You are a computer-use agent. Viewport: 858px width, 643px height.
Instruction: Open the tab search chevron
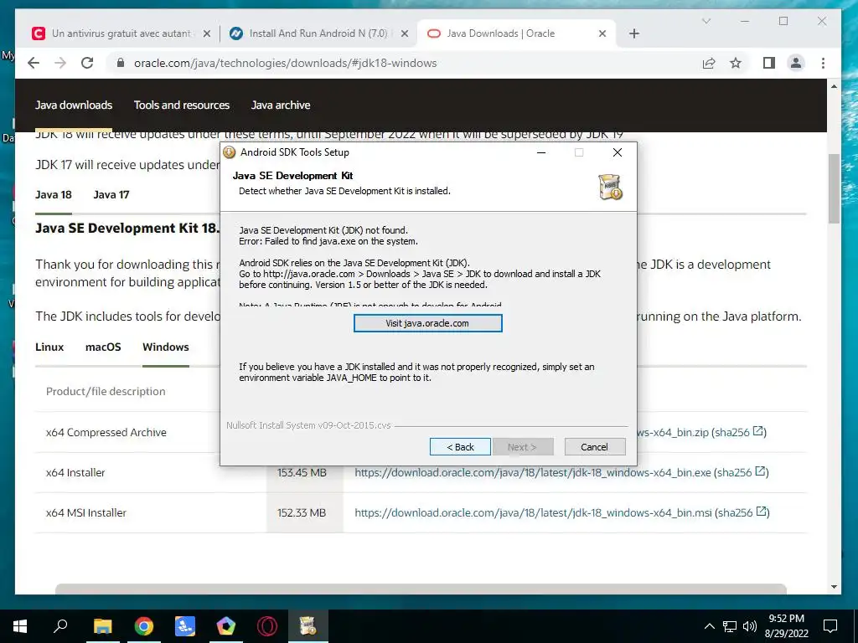(x=706, y=21)
